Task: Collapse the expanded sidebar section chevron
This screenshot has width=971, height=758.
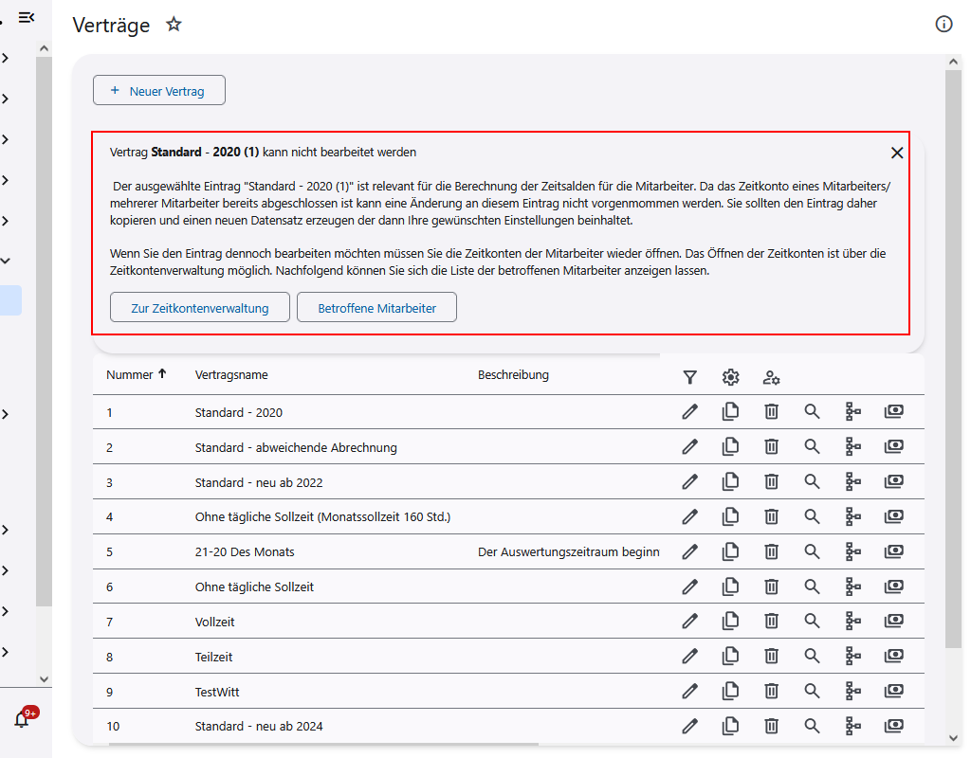Action: [x=6, y=261]
